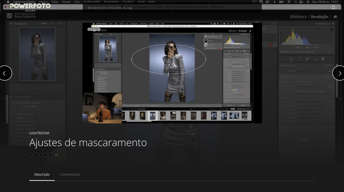Select the Biblioteca module in background Lightroom
The height and width of the screenshot is (192, 344).
(298, 17)
